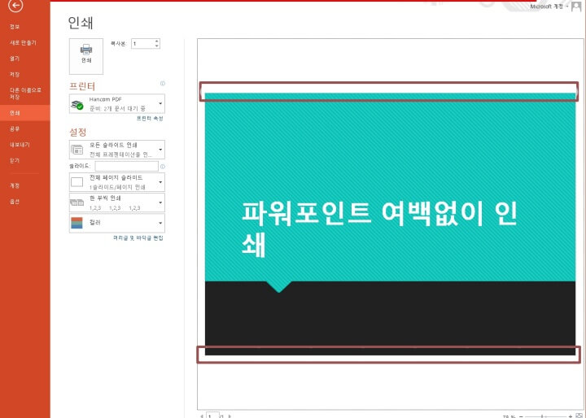This screenshot has height=418, width=586.
Task: Click the info icon beside 프린터 heading
Action: tap(163, 84)
